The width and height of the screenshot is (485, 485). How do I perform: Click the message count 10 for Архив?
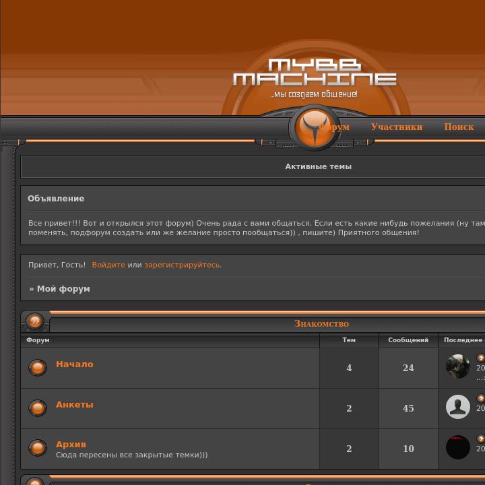408,449
